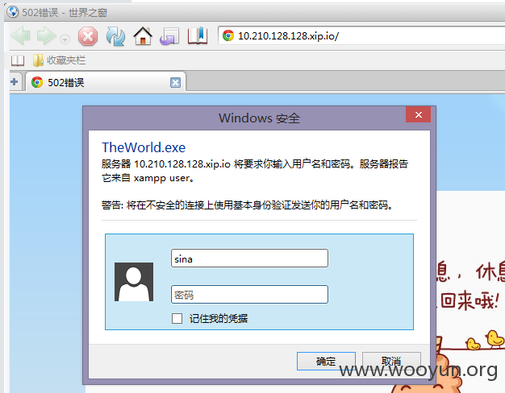Go back with the green back arrow
The width and height of the screenshot is (505, 393).
(x=21, y=35)
